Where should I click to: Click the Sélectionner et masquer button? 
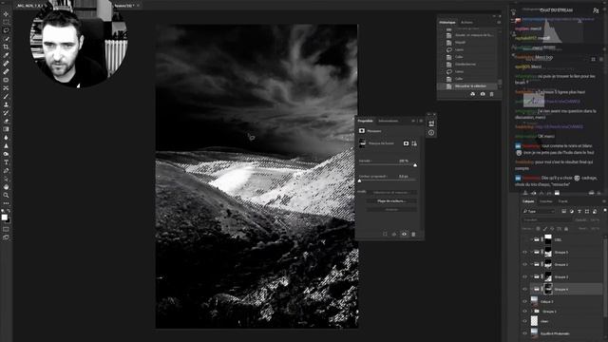click(391, 192)
